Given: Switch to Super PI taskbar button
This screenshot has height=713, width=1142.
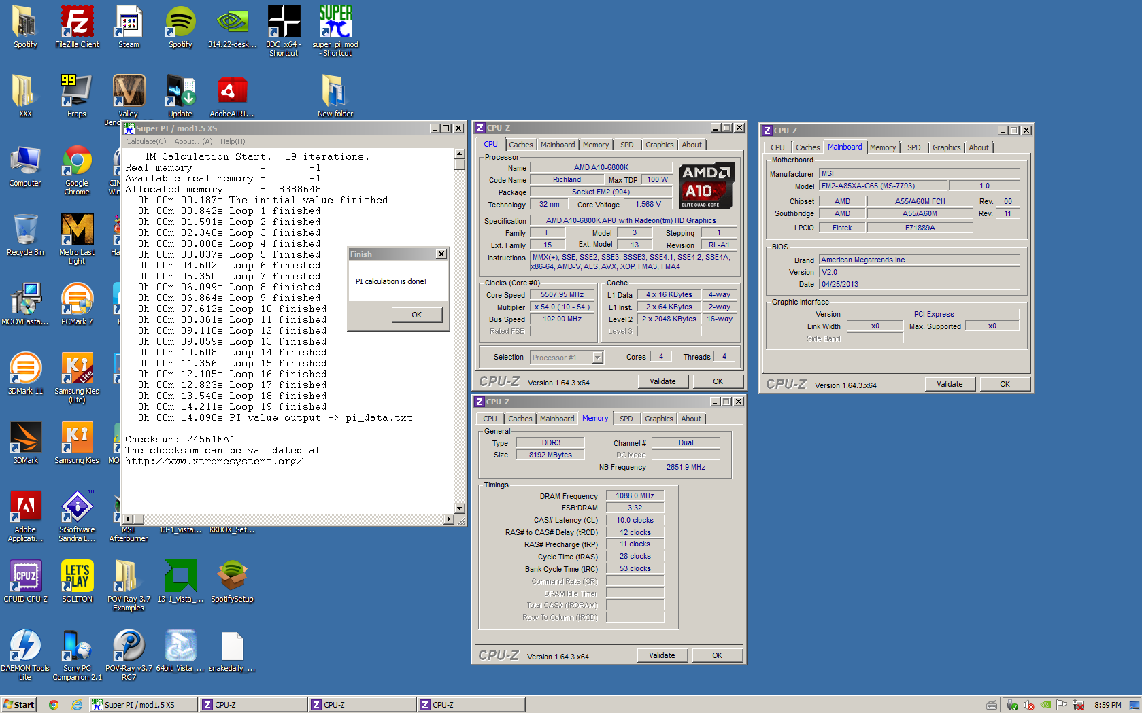Looking at the screenshot, I should 144,705.
